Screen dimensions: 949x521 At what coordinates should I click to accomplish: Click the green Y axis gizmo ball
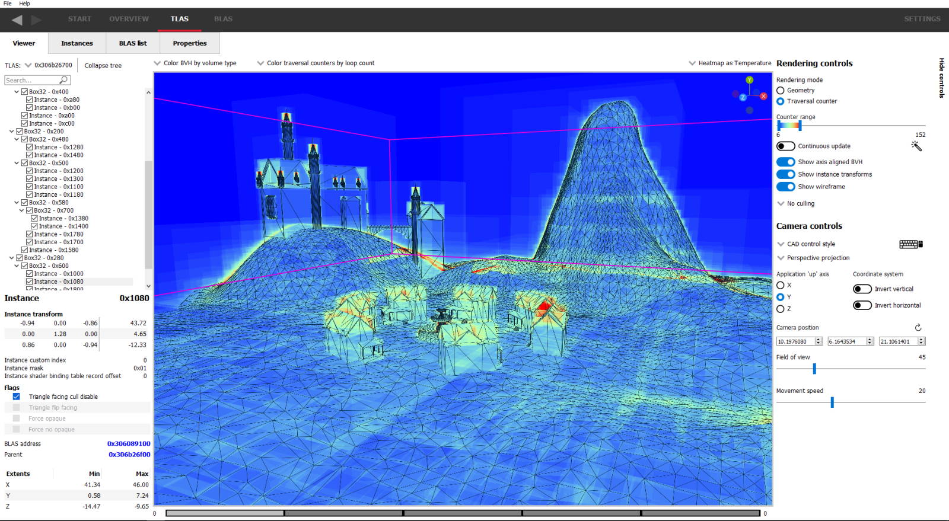pos(750,80)
